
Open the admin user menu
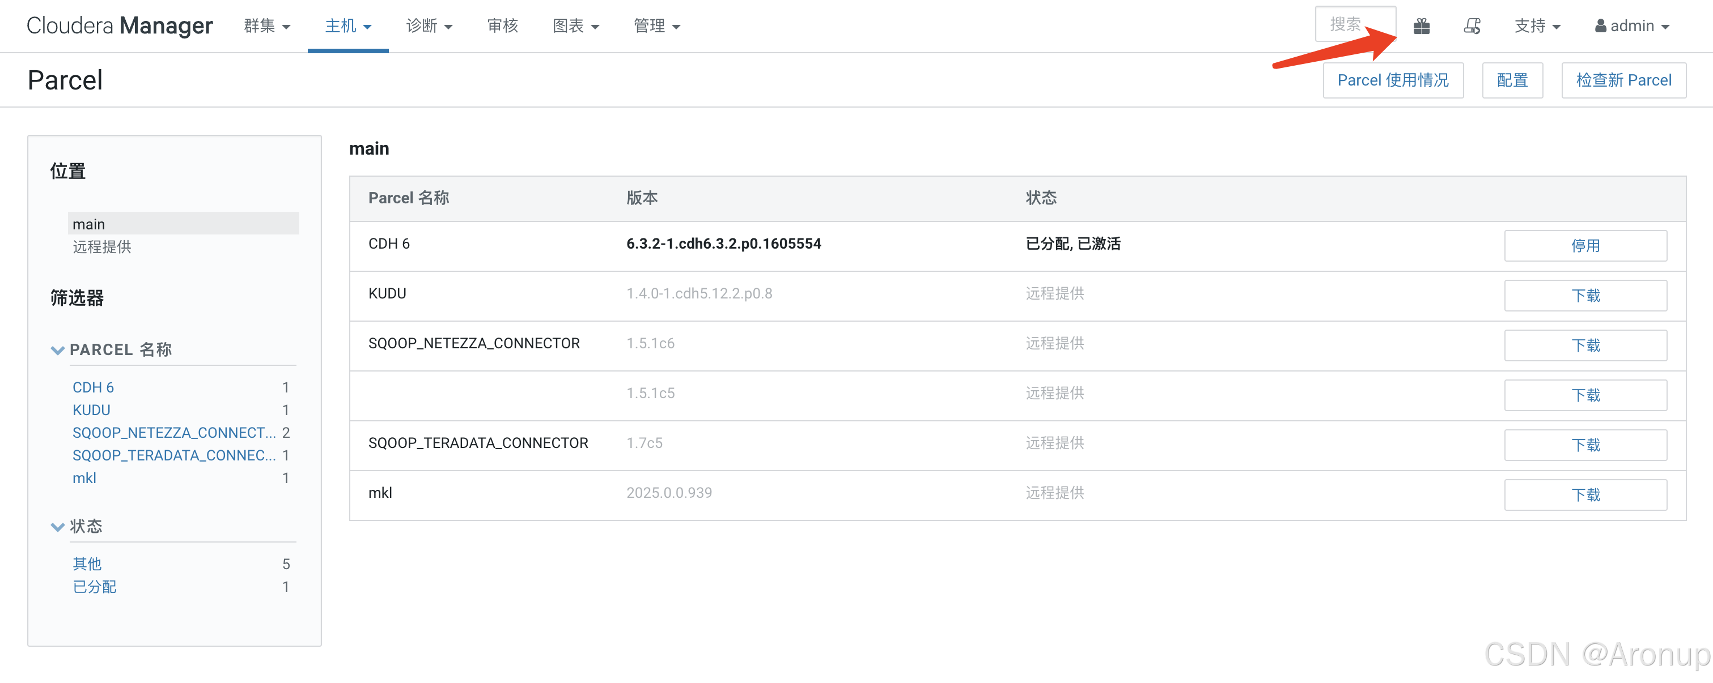(1632, 26)
